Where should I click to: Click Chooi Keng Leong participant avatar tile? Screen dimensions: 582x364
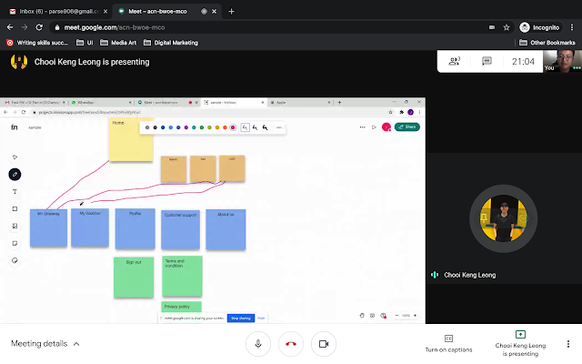503,218
